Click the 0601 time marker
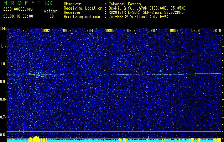 point(25,31)
